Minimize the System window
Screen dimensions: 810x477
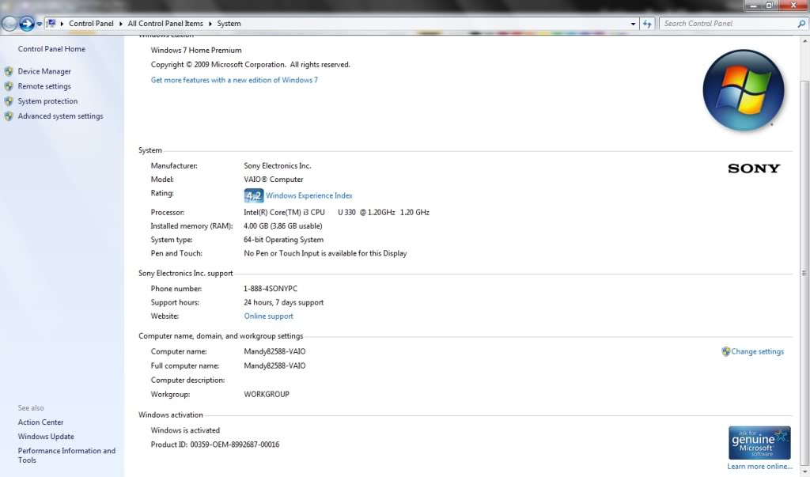(753, 6)
